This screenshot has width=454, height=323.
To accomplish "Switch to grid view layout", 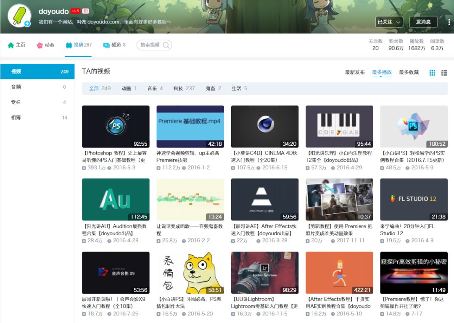I will pyautogui.click(x=432, y=73).
